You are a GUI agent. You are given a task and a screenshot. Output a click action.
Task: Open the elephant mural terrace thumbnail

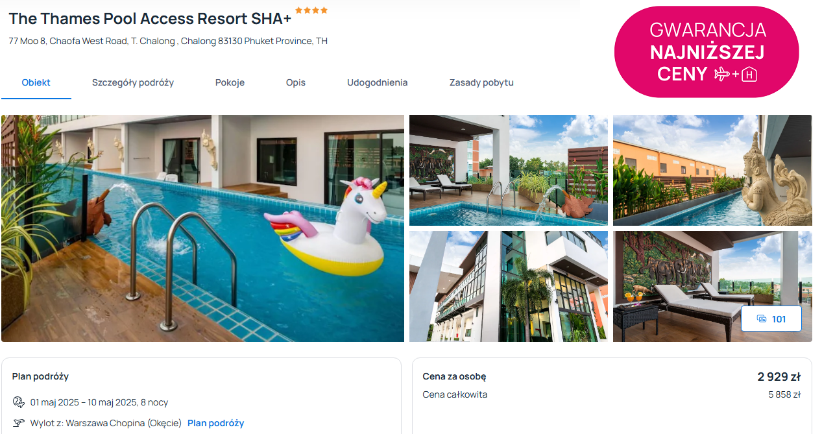[712, 286]
